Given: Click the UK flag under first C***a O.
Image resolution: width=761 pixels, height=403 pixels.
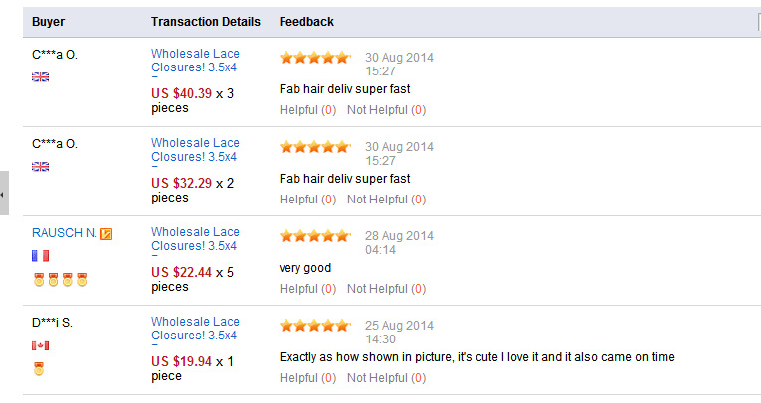Looking at the screenshot, I should pyautogui.click(x=40, y=77).
